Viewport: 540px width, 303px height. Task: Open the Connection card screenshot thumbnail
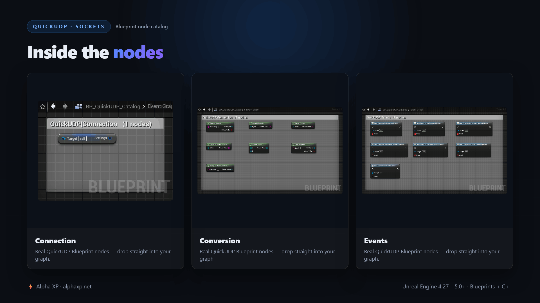105,151
